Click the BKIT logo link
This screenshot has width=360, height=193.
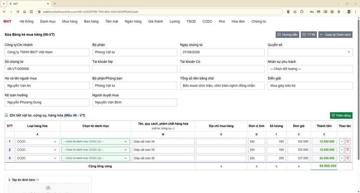[7, 21]
